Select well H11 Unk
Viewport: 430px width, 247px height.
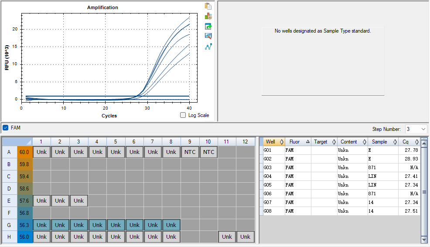[x=227, y=237]
